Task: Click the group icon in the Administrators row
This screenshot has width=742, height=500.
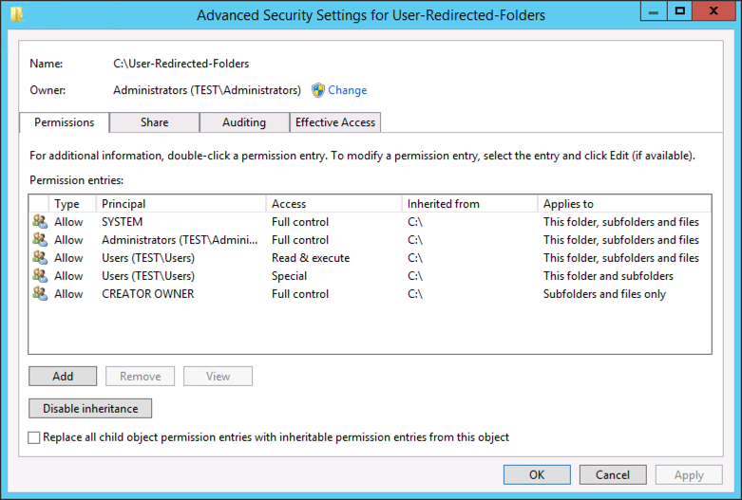Action: coord(40,239)
